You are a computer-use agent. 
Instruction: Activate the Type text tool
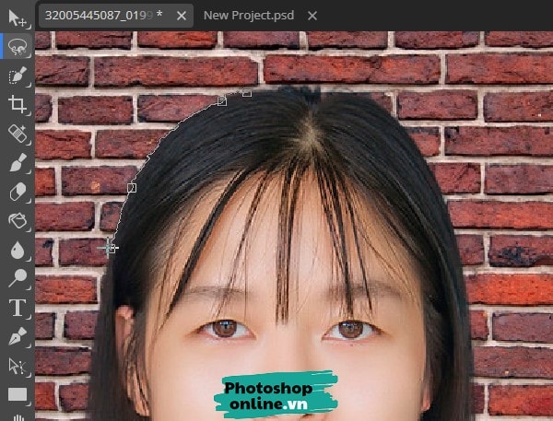click(x=17, y=308)
